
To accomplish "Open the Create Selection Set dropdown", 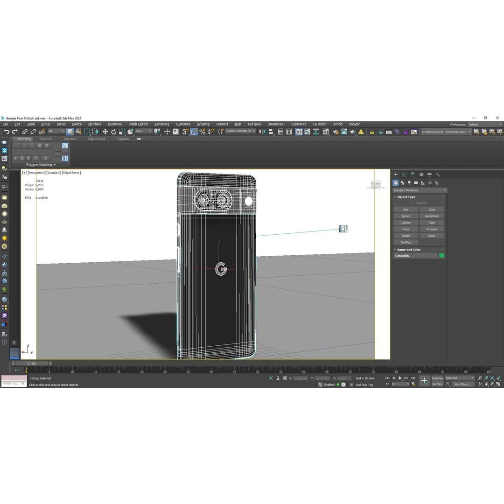I will (x=240, y=131).
